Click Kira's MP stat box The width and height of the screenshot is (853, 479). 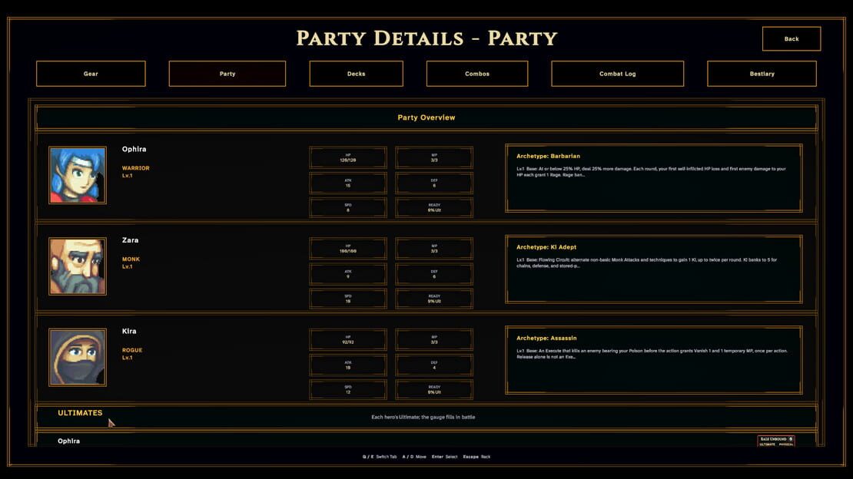[434, 340]
